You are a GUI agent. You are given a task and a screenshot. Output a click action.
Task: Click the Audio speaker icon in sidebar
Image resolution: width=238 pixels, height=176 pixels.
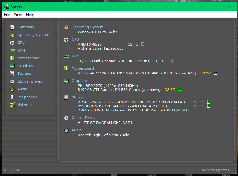point(12,89)
